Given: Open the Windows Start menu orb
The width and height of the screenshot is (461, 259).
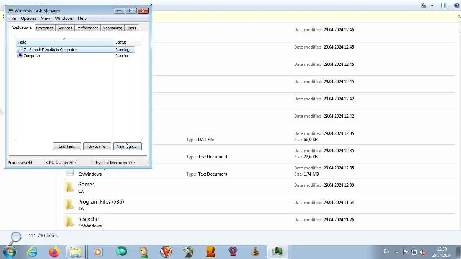Looking at the screenshot, I should [10, 251].
